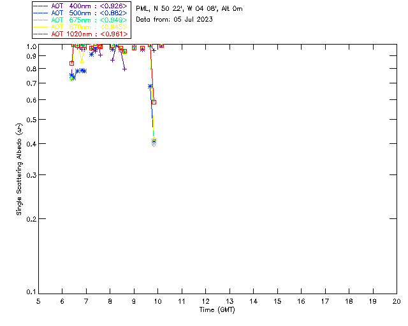The width and height of the screenshot is (408, 326).
Task: Click the x-axis tick label 12
Action: 205,301
